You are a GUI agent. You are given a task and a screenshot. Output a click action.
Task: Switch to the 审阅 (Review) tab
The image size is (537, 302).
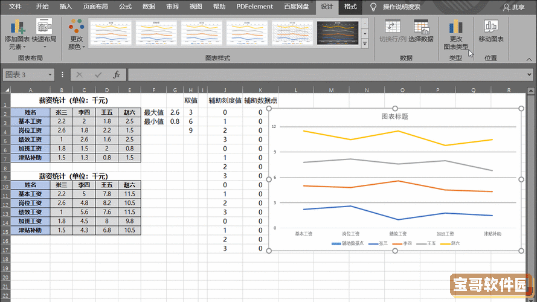(172, 7)
